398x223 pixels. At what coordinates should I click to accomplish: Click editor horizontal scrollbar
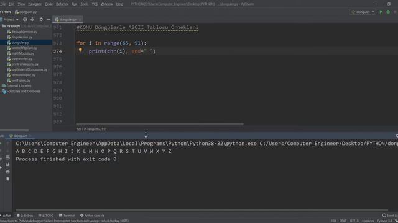160,124
